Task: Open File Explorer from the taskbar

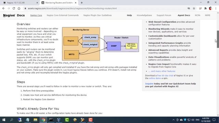Action: (x=35, y=120)
